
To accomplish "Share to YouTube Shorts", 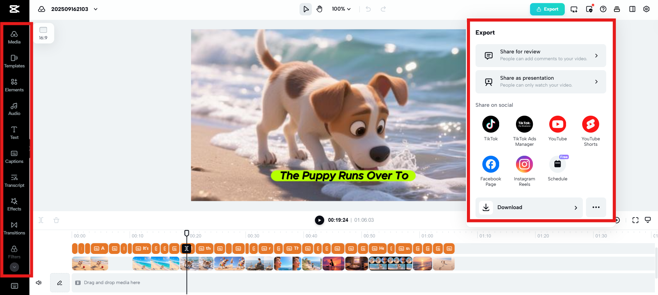I will tap(590, 131).
